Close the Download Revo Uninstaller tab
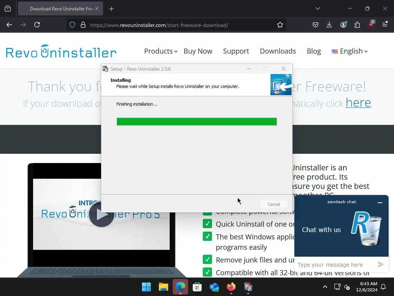 coord(97,8)
